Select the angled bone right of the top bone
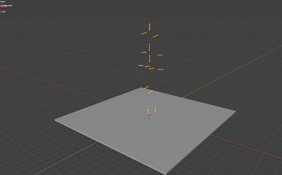 [x=155, y=36]
